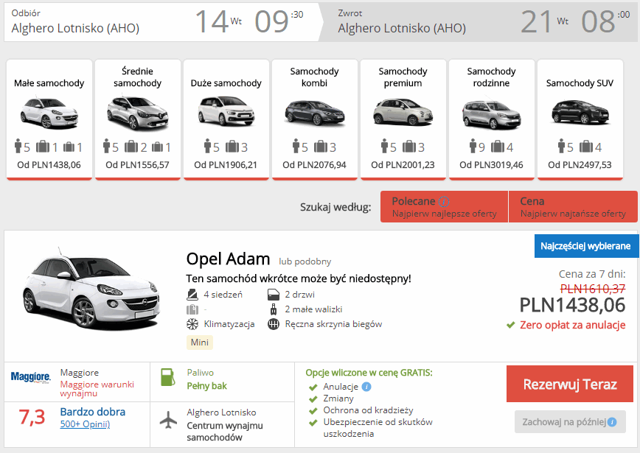Sort by Polecane best offers first

pyautogui.click(x=444, y=207)
